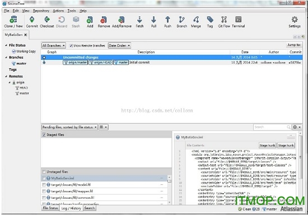Viewport: 308px width, 215px height.
Task: Click the Stash toolbar icon
Action: coord(76,22)
